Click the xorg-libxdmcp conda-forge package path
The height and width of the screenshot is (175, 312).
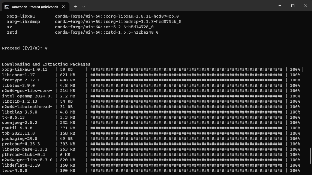[x=118, y=22]
